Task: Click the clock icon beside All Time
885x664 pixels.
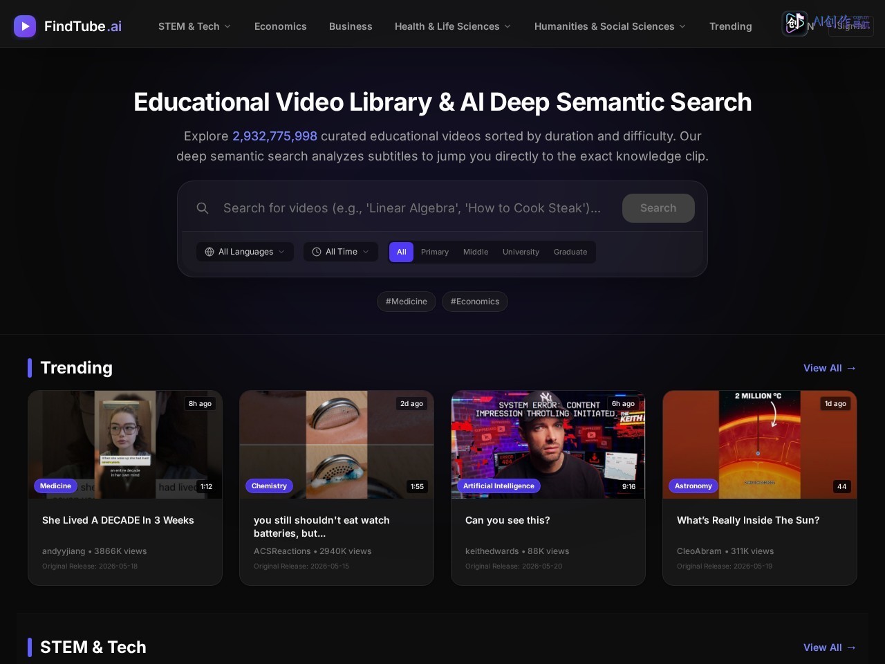Action: [317, 252]
